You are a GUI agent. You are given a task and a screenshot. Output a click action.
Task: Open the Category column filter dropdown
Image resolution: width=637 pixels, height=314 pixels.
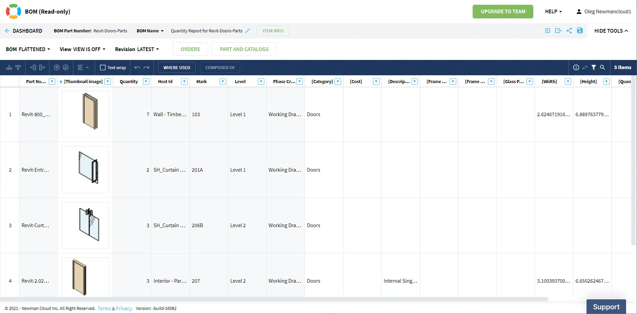(338, 81)
